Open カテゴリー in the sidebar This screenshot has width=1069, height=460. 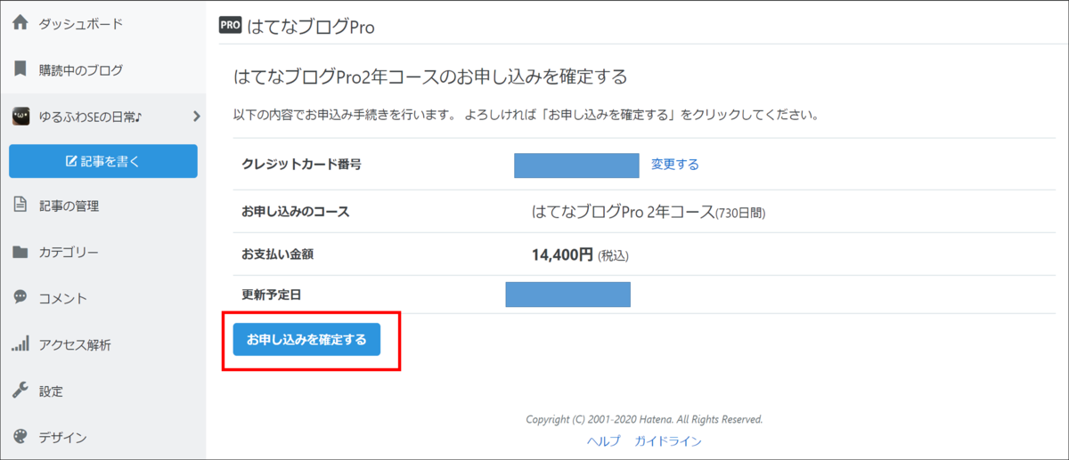(x=69, y=252)
